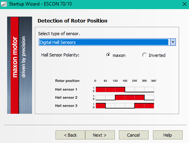Click the Hall sensor 1 label
This screenshot has width=189, height=143.
pos(66,90)
